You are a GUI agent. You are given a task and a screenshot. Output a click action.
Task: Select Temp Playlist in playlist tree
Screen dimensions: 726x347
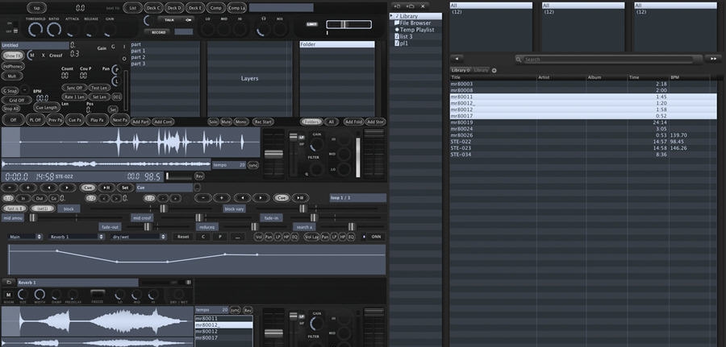pos(417,30)
